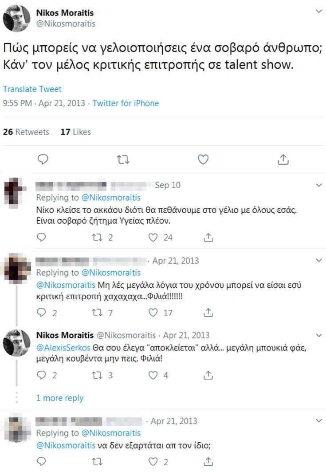
Task: Like the reply that has 17 likes
Action: point(153,313)
